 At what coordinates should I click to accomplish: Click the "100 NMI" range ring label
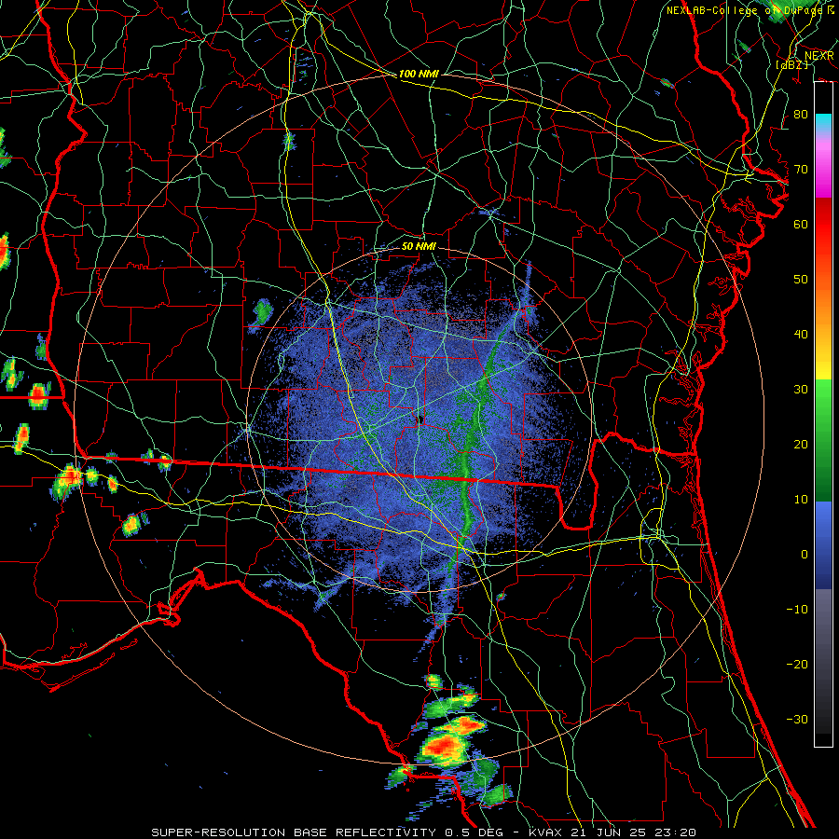coord(419,74)
